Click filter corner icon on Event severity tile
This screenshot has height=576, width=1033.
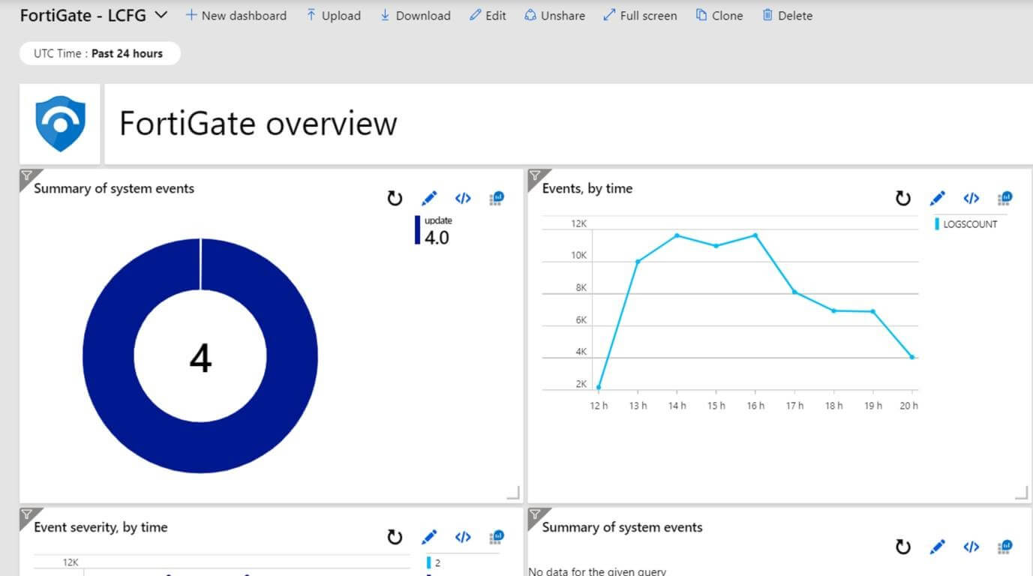tap(27, 515)
